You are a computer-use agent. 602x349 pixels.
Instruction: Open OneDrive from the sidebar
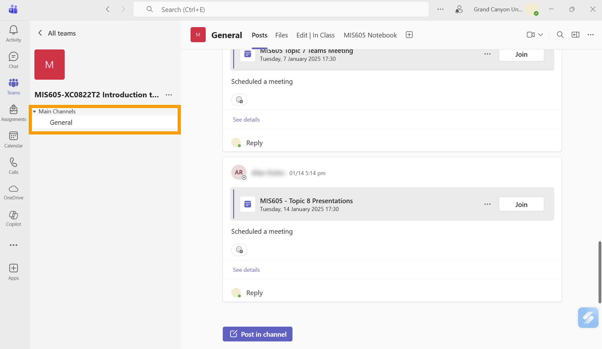(x=13, y=192)
